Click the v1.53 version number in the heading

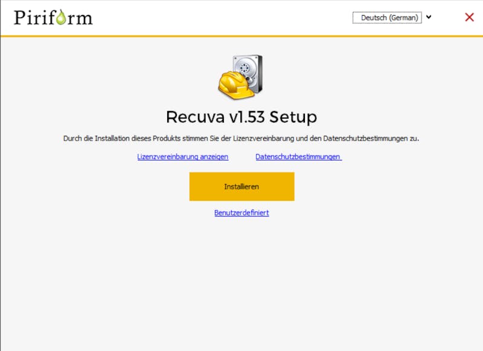247,117
